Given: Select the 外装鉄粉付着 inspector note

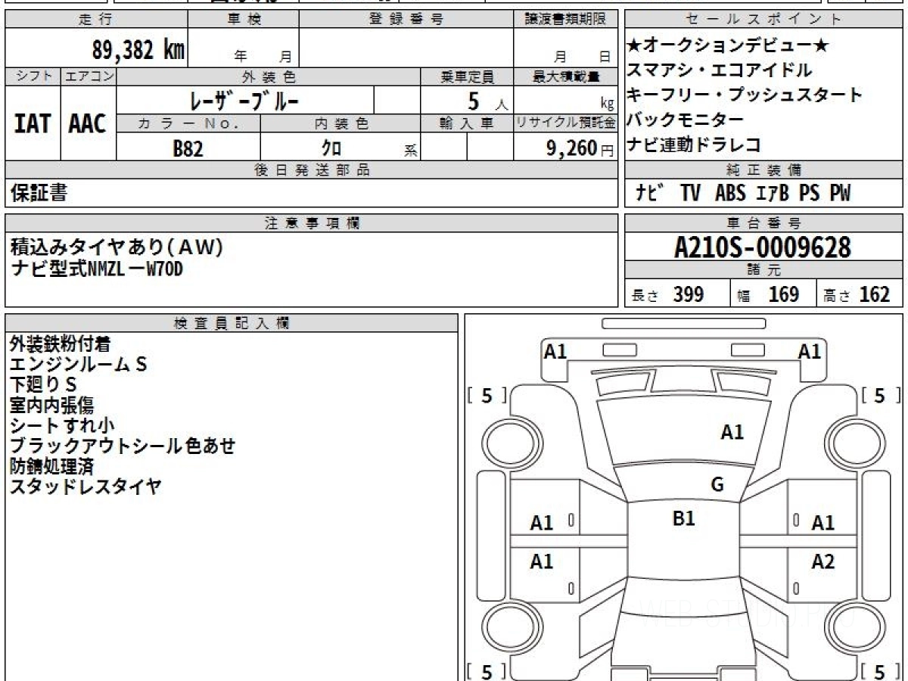Looking at the screenshot, I should pyautogui.click(x=60, y=344).
